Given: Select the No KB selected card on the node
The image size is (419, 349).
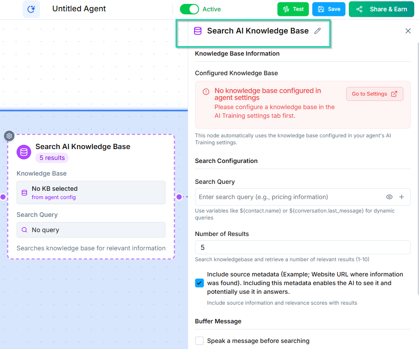Looking at the screenshot, I should coord(91,192).
